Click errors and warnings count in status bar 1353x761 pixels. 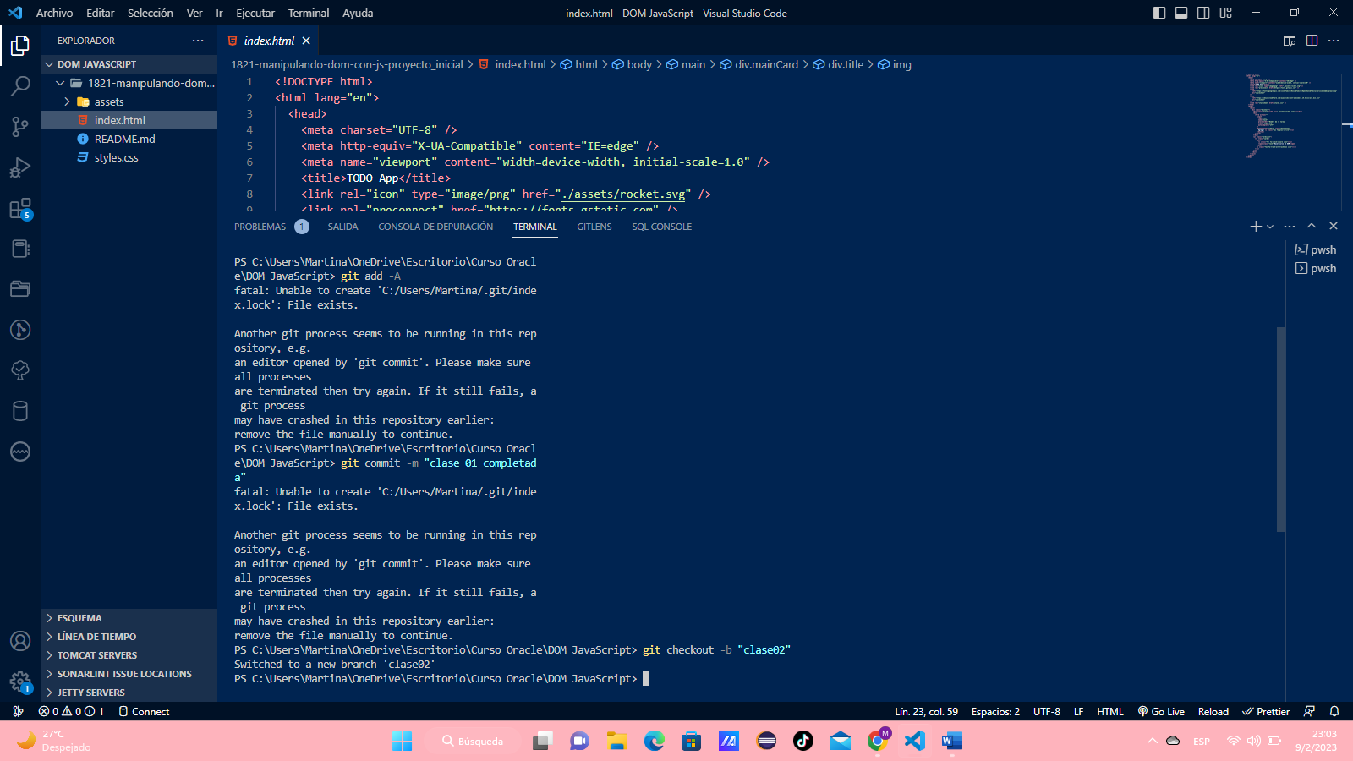point(71,711)
